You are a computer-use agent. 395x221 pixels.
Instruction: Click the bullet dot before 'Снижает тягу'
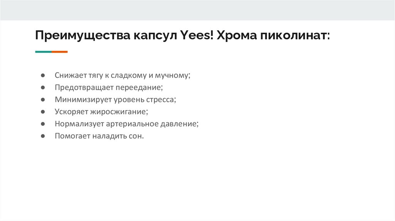pyautogui.click(x=43, y=75)
